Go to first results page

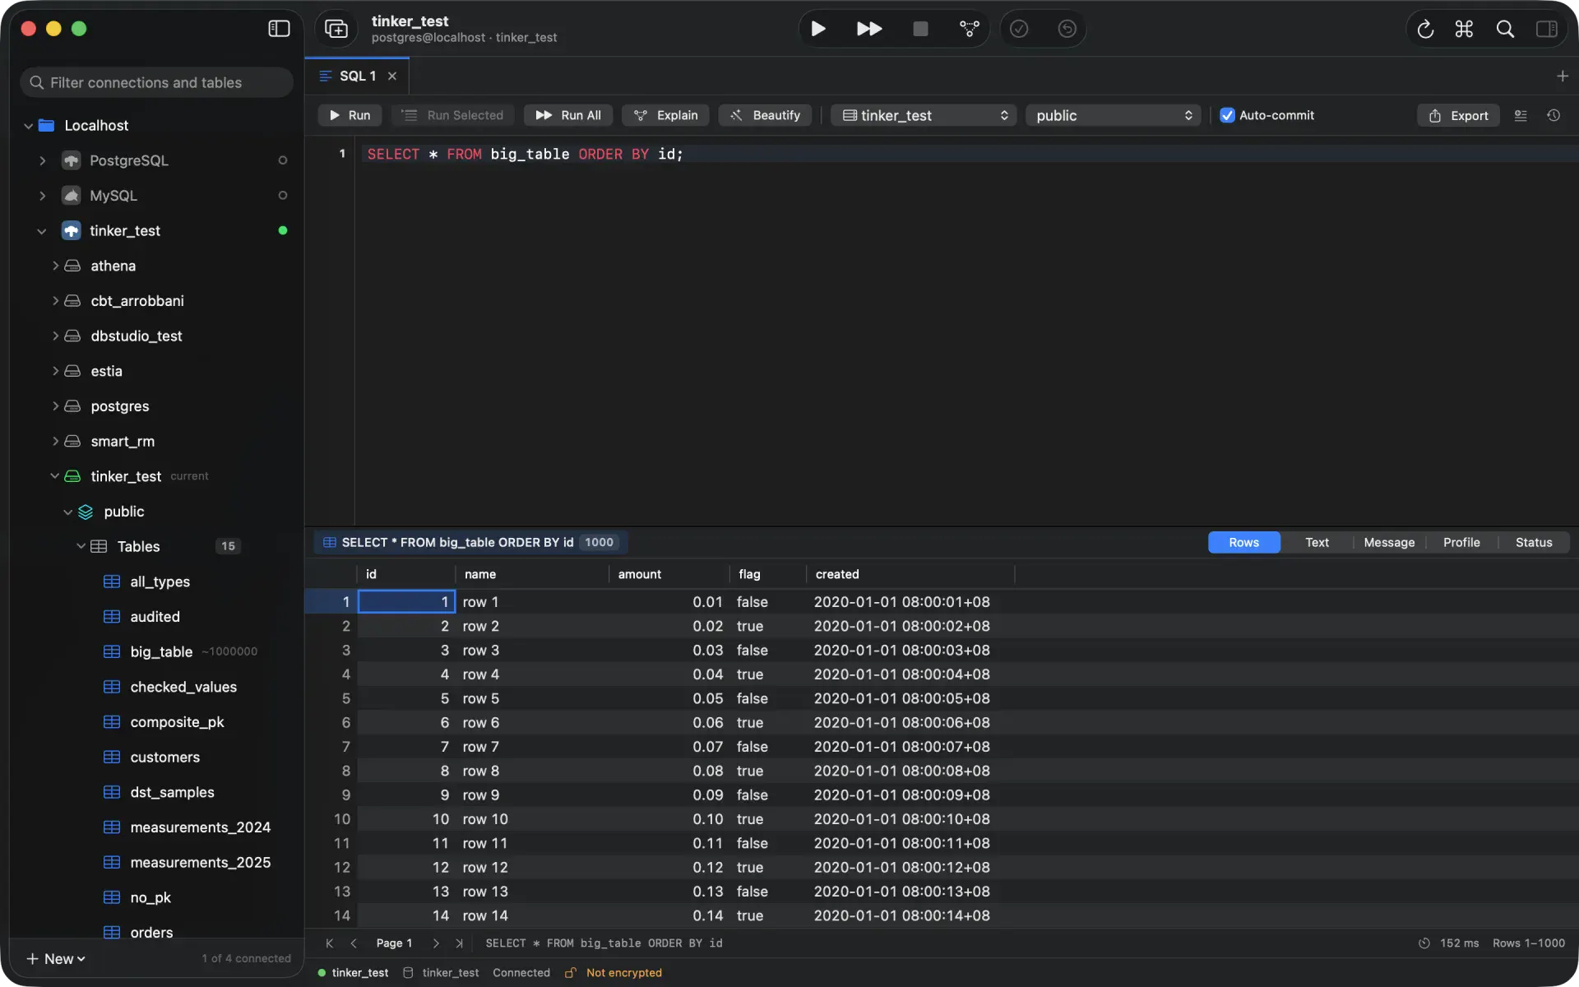329,943
